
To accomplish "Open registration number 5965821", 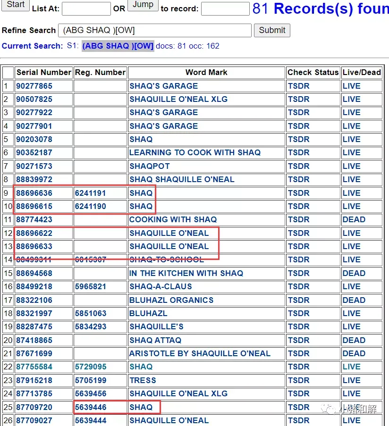I will pyautogui.click(x=91, y=287).
